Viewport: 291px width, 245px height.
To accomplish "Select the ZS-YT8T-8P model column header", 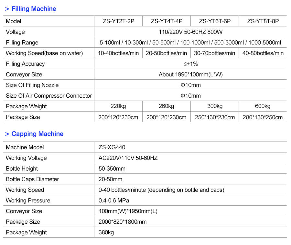I will [263, 21].
